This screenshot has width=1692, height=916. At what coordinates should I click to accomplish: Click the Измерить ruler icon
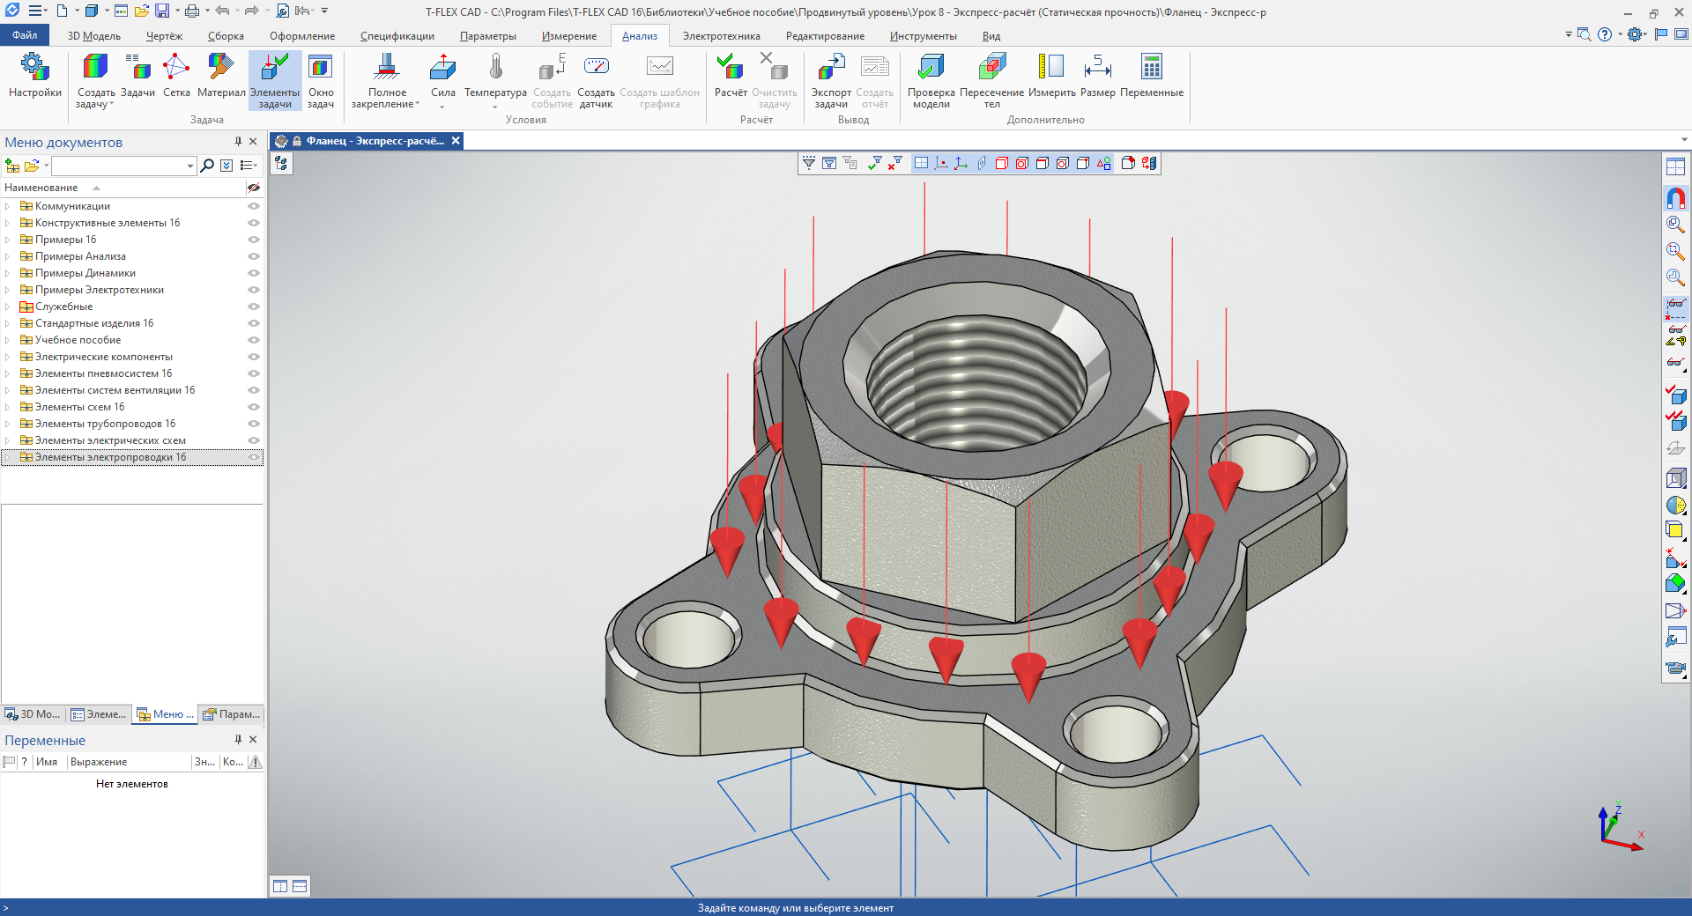tap(1051, 68)
